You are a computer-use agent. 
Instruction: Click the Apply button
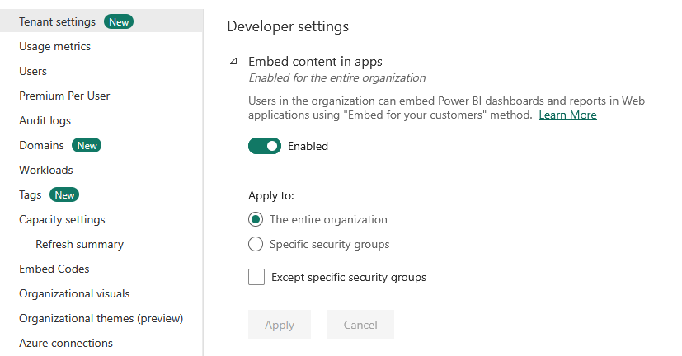279,325
